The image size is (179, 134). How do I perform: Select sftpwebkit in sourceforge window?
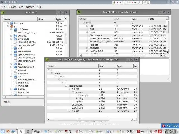pyautogui.click(x=77, y=105)
